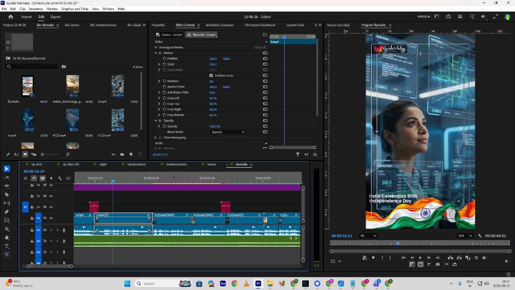
Task: Toggle V1 track output eye
Action: 51,217
